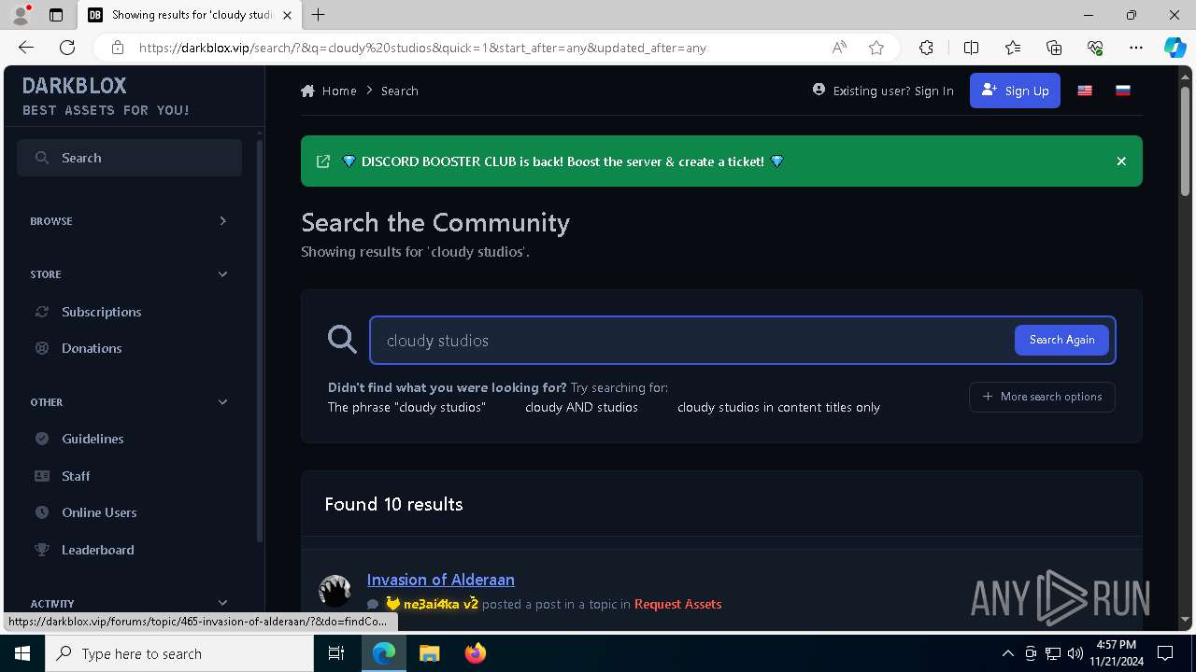Viewport: 1196px width, 672px height.
Task: Expand the BROWSE sidebar section
Action: [x=129, y=221]
